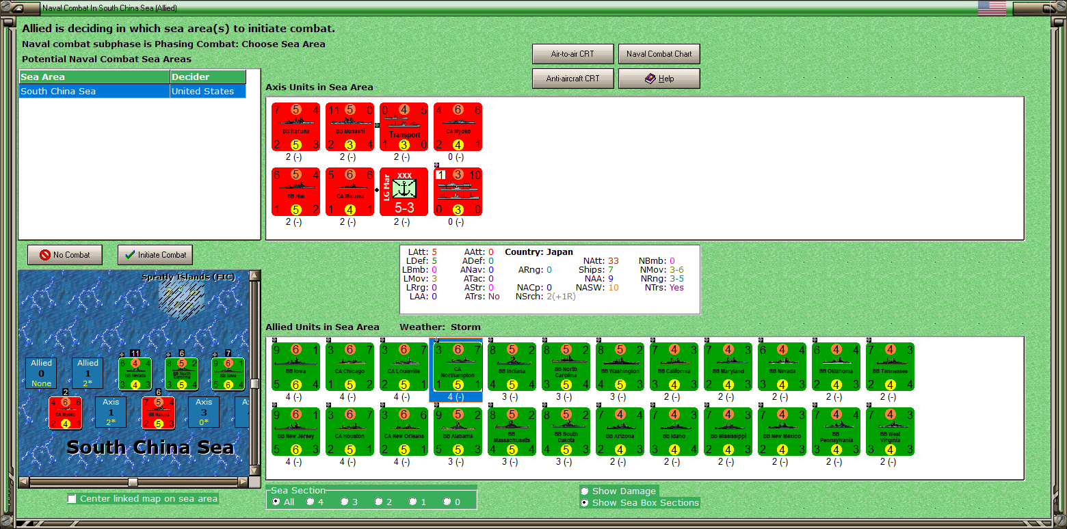
Task: Select sea section 4 radio button
Action: tap(311, 502)
